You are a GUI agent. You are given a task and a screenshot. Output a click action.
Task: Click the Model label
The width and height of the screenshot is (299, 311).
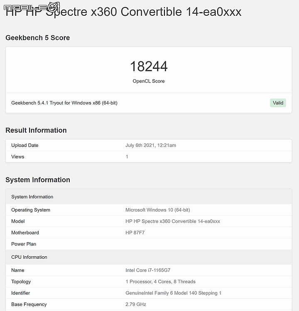[18, 221]
